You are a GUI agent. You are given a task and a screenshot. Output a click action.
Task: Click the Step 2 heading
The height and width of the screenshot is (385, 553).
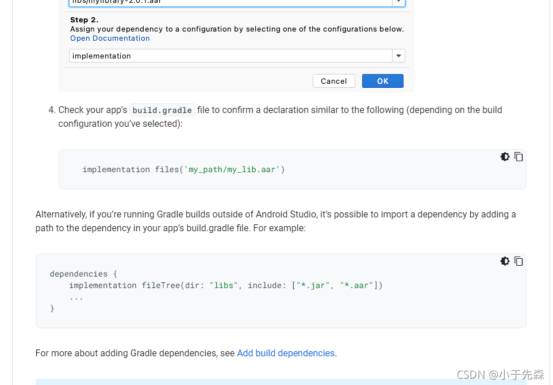tap(84, 20)
